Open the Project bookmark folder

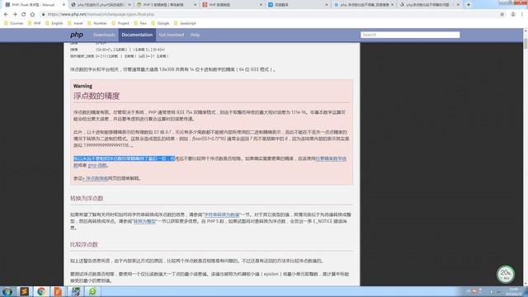120,23
